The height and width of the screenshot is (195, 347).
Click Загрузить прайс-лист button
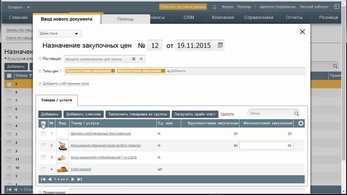195,114
